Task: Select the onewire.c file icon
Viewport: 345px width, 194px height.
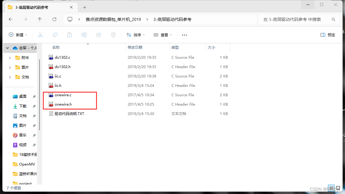Action: pos(51,95)
